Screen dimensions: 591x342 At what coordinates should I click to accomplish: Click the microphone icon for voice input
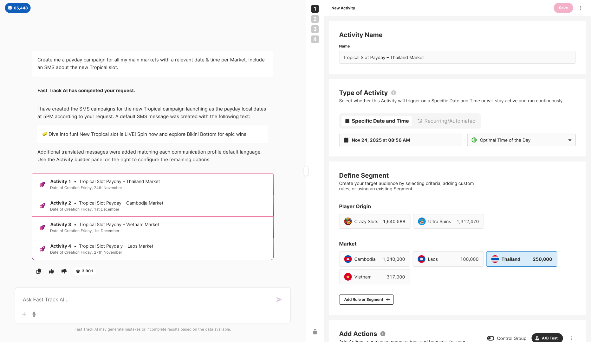coord(34,314)
